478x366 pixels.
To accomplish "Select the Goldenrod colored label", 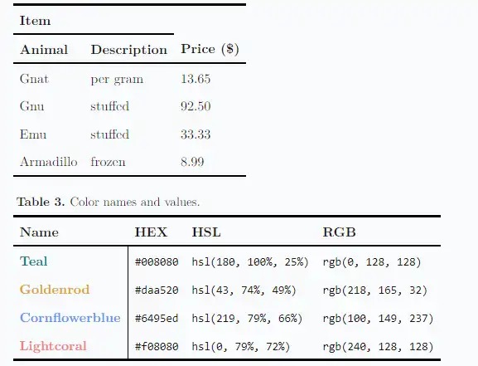I will tap(55, 290).
